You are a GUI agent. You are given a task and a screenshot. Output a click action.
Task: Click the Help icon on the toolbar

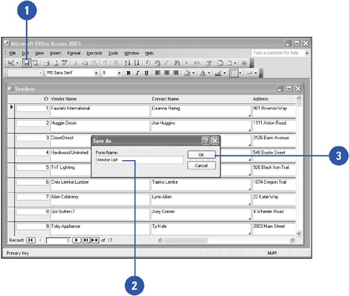(244, 63)
